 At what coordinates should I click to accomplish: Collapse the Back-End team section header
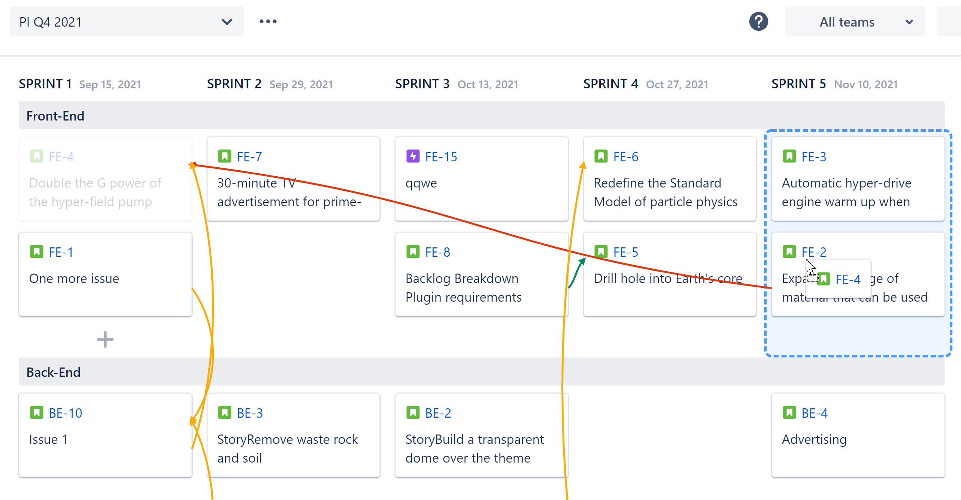[x=54, y=372]
